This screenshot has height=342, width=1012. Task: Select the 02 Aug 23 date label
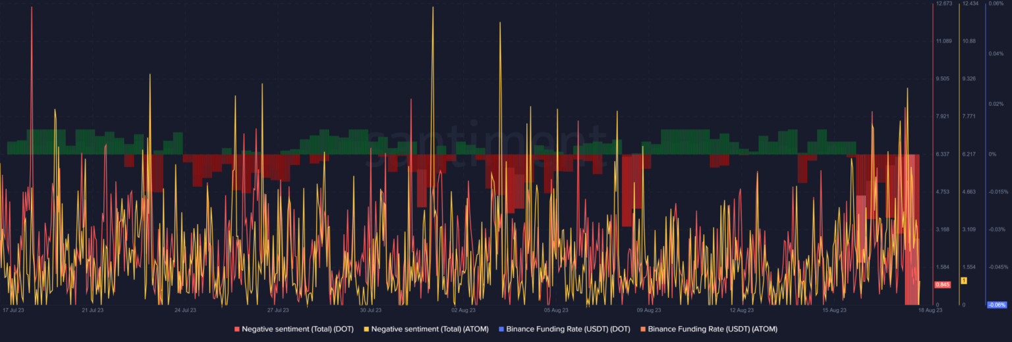click(463, 310)
